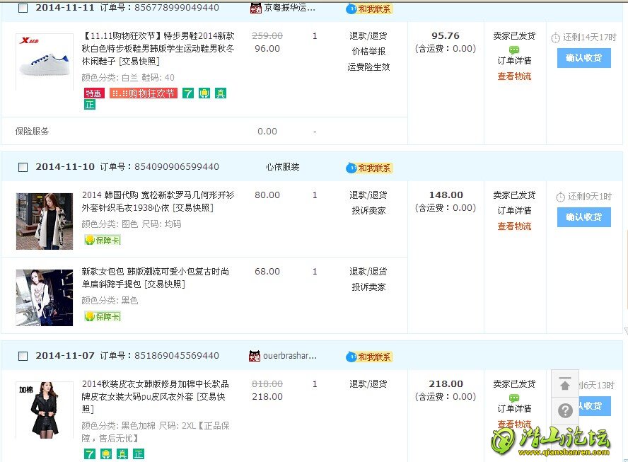This screenshot has width=628, height=462.
Task: Open the 心依服装 shop name link
Action: point(282,167)
